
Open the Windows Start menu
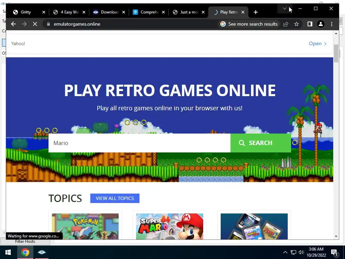(8, 252)
